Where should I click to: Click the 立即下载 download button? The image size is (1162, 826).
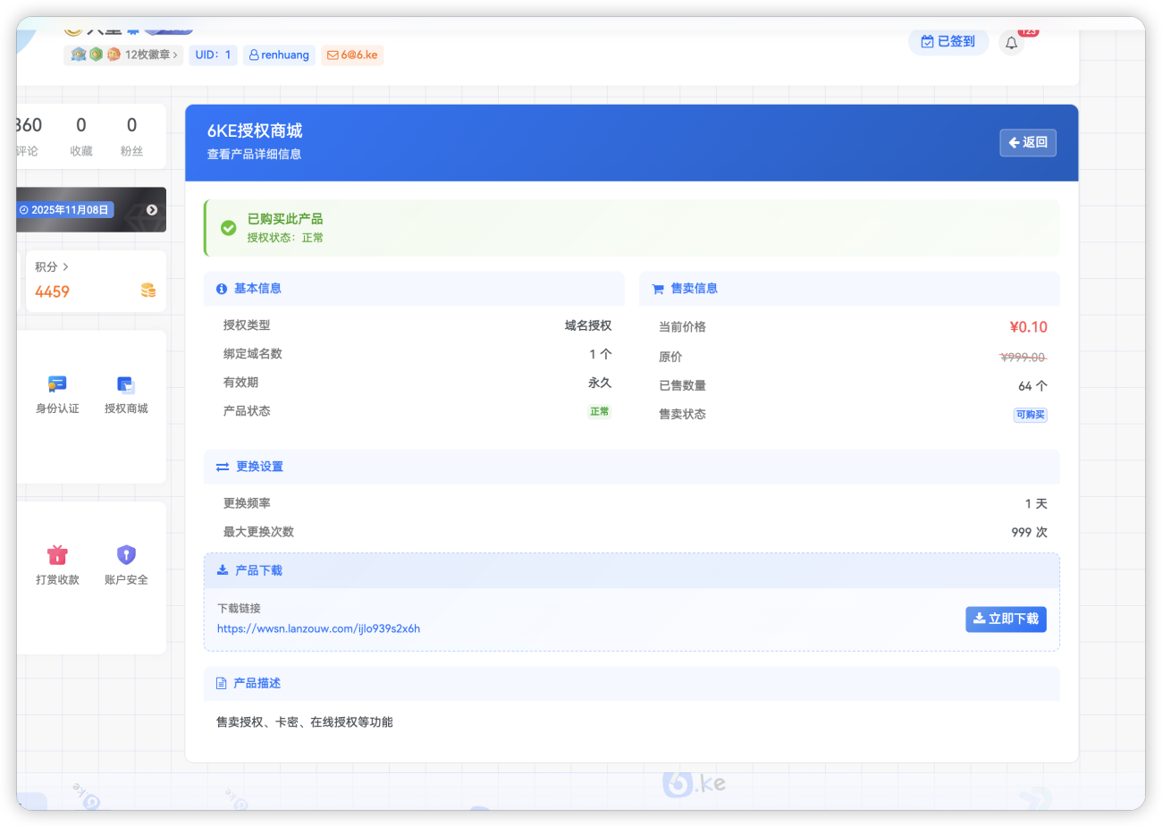tap(1006, 619)
